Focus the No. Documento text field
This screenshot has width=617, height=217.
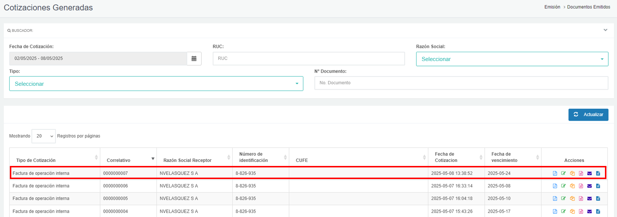[461, 83]
